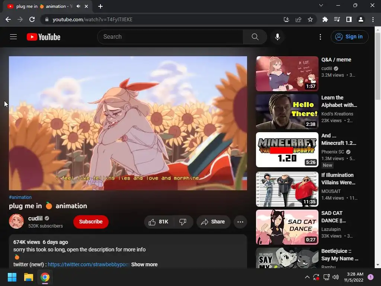Dislike the video with thumbs-down
This screenshot has height=286, width=381.
click(x=183, y=222)
